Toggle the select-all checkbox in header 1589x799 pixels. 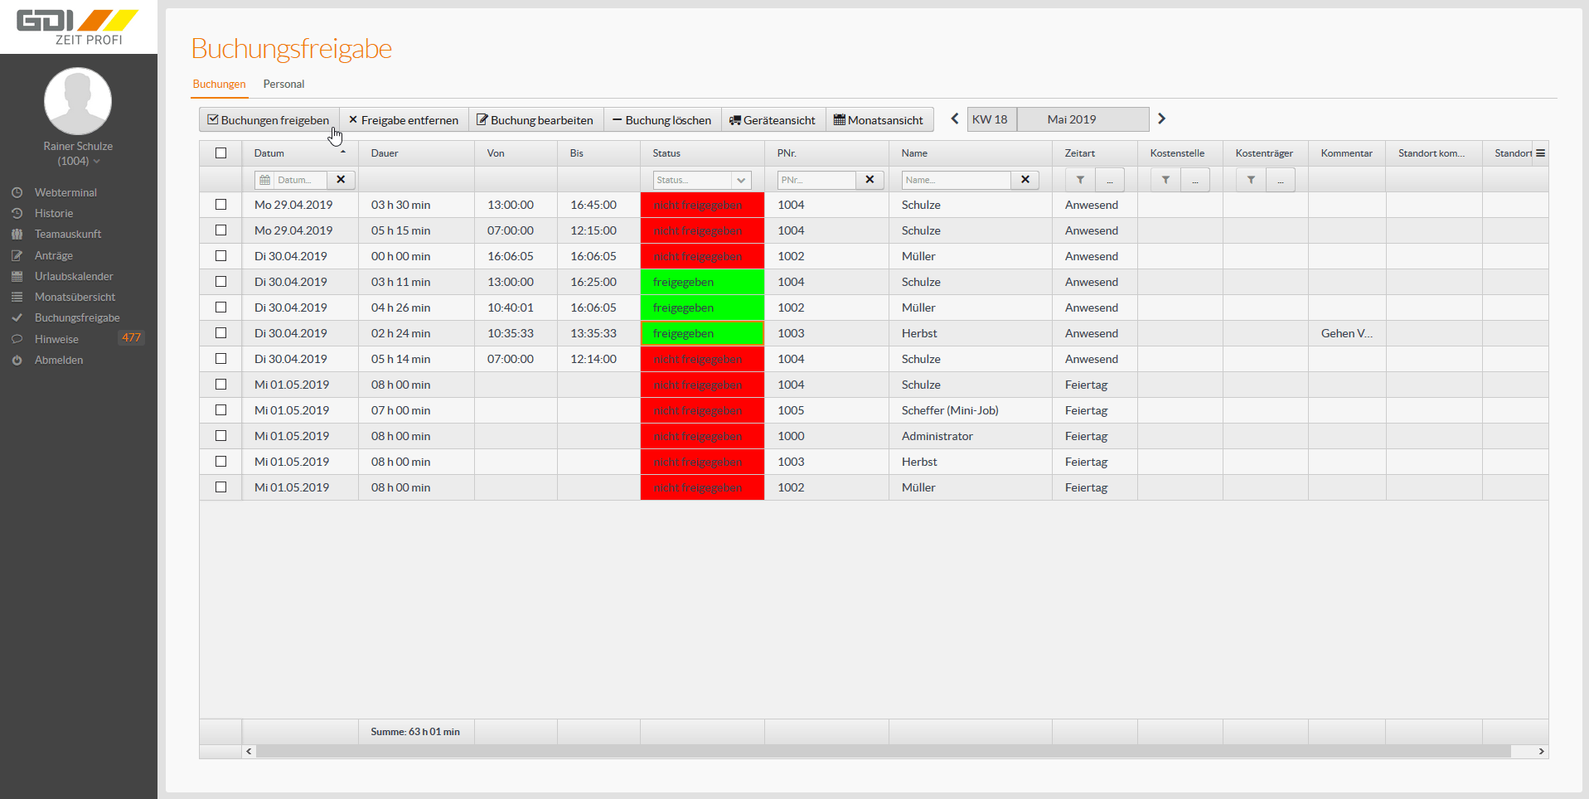coord(220,153)
